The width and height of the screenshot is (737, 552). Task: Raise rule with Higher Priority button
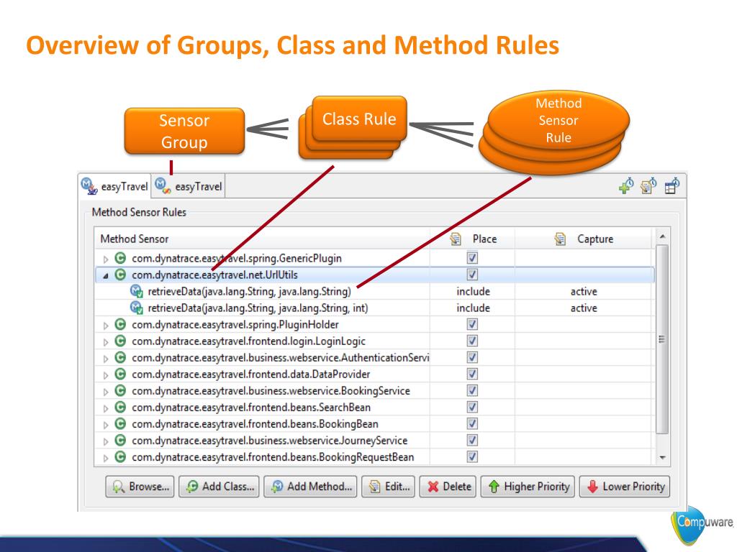(528, 487)
